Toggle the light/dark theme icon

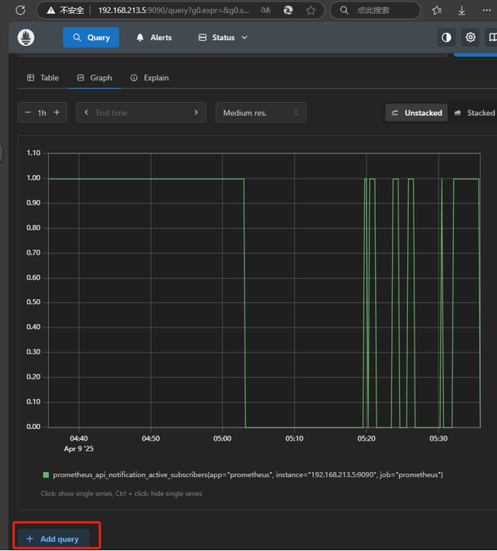[x=446, y=37]
